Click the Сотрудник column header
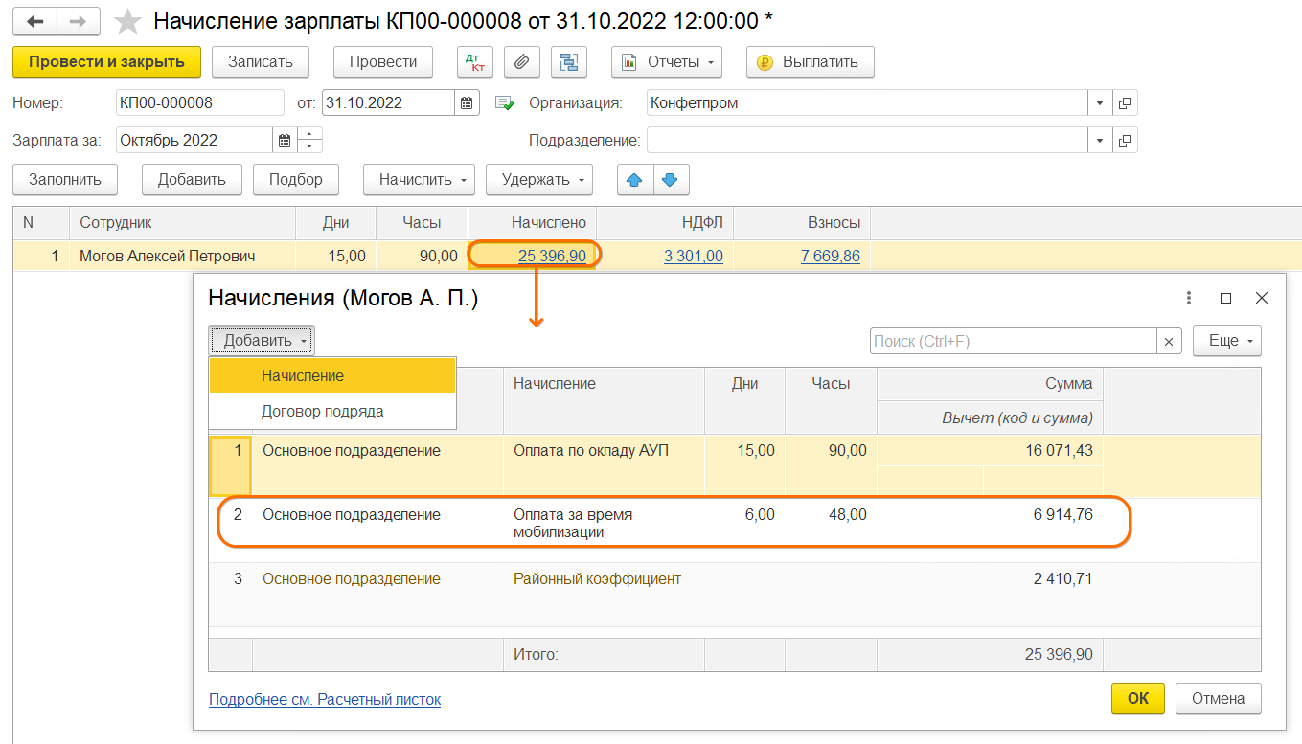The image size is (1302, 744). tap(182, 223)
